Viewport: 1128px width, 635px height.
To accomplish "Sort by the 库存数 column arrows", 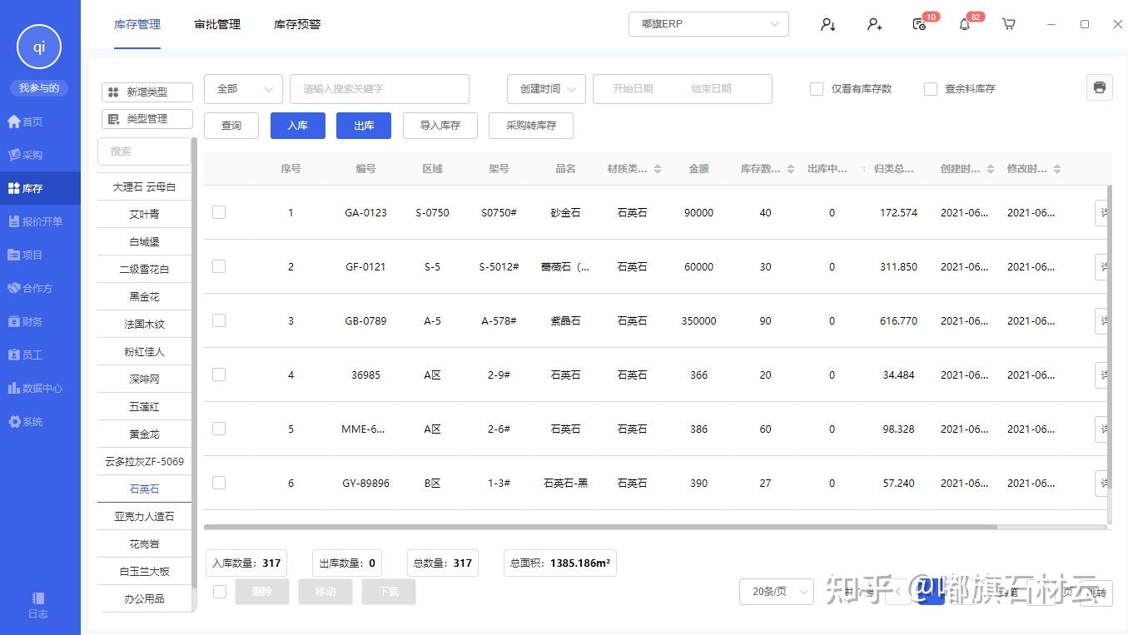I will pyautogui.click(x=791, y=169).
